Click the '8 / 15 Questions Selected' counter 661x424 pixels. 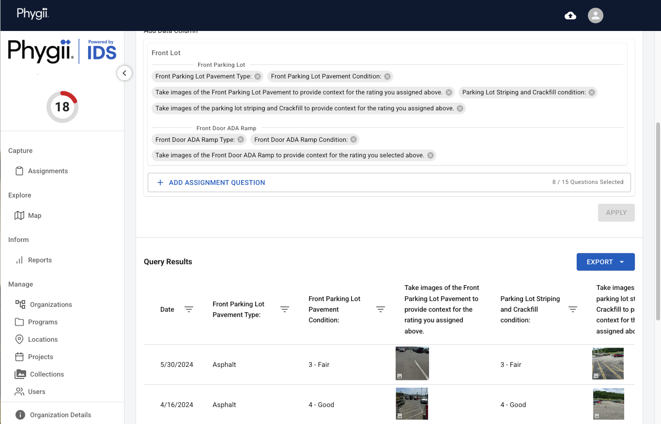(588, 182)
